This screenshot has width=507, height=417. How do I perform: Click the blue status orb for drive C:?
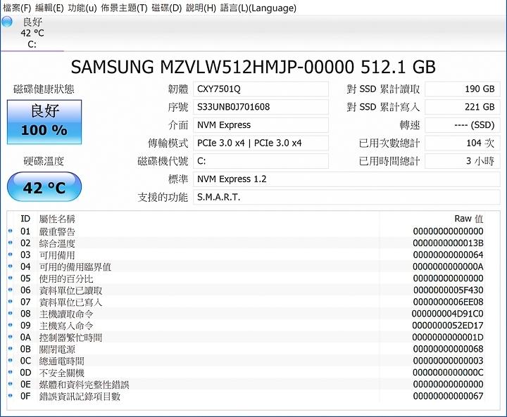click(7, 22)
